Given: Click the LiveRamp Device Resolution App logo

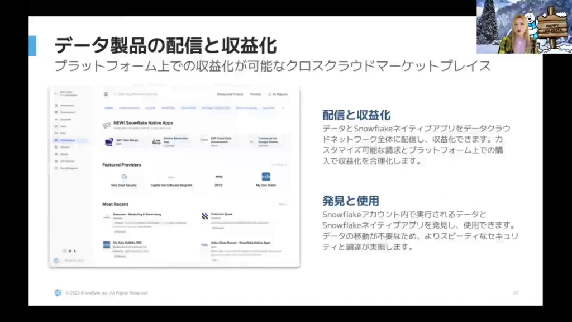Looking at the screenshot, I should (x=157, y=142).
